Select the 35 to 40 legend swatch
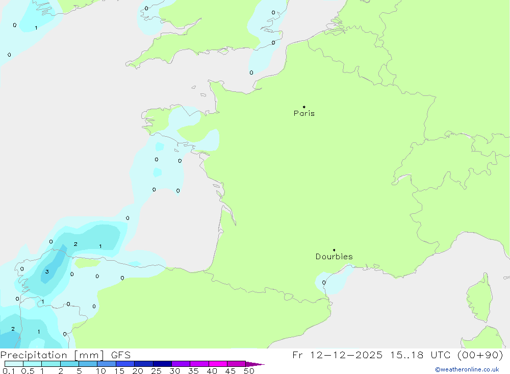Image resolution: width=510 pixels, height=374 pixels. coord(199,364)
